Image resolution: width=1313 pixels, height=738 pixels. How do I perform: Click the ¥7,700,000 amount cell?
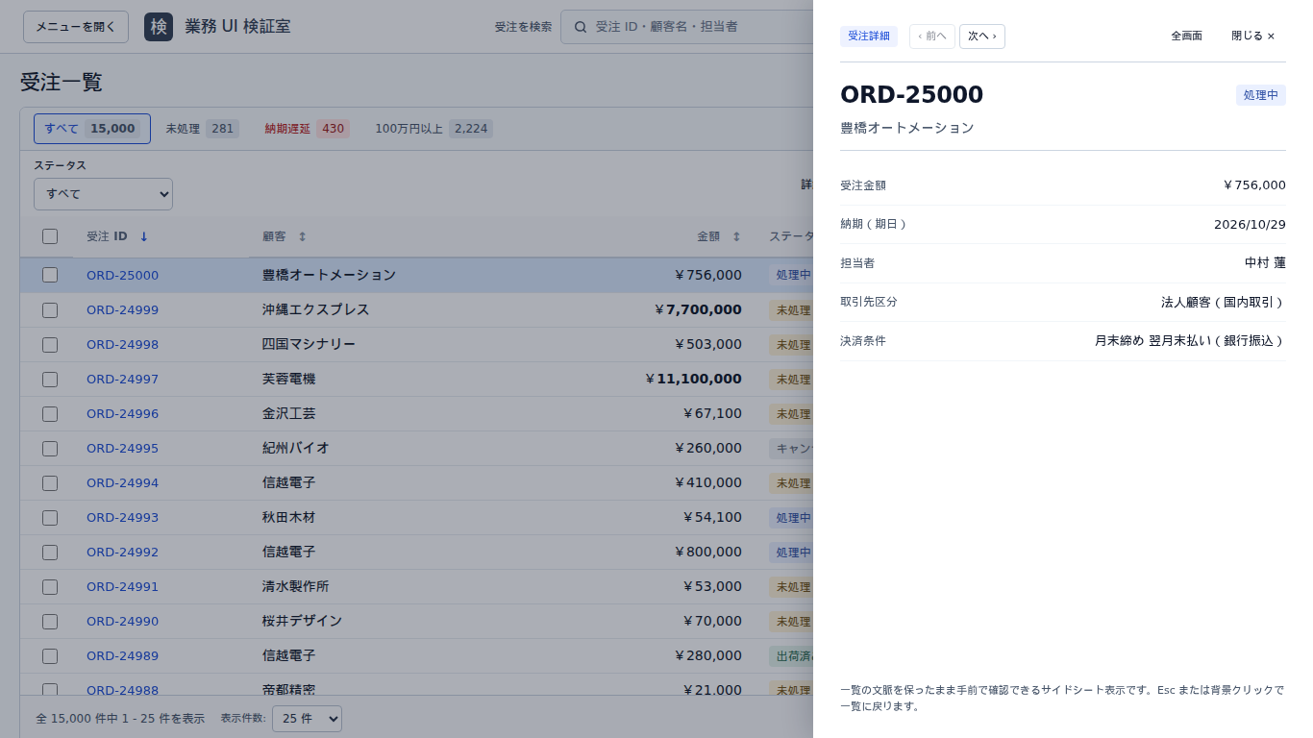point(698,309)
